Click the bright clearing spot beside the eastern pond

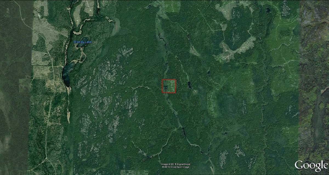tap(195, 91)
